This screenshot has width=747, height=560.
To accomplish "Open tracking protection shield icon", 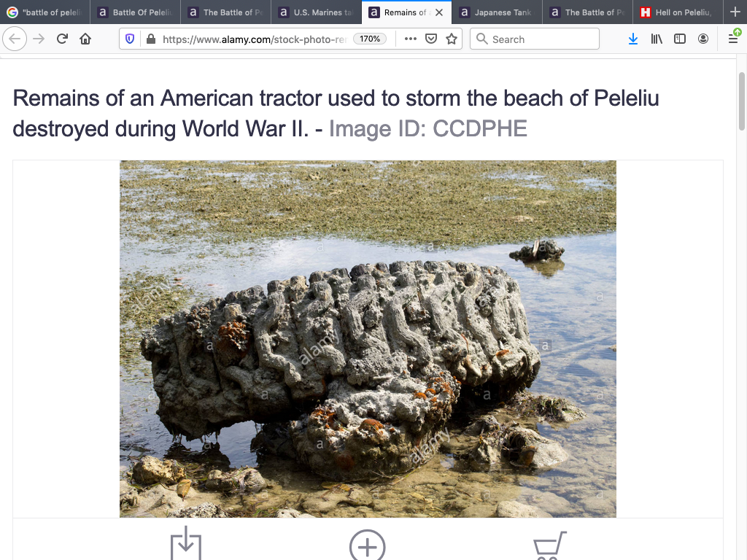I will point(130,39).
